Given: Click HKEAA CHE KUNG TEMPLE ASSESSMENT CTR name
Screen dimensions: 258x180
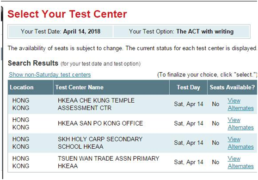Looking at the screenshot, I should click(96, 104).
